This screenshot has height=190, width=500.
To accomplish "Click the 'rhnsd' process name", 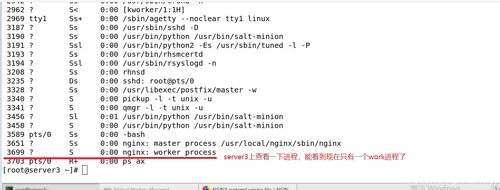I will point(134,72).
